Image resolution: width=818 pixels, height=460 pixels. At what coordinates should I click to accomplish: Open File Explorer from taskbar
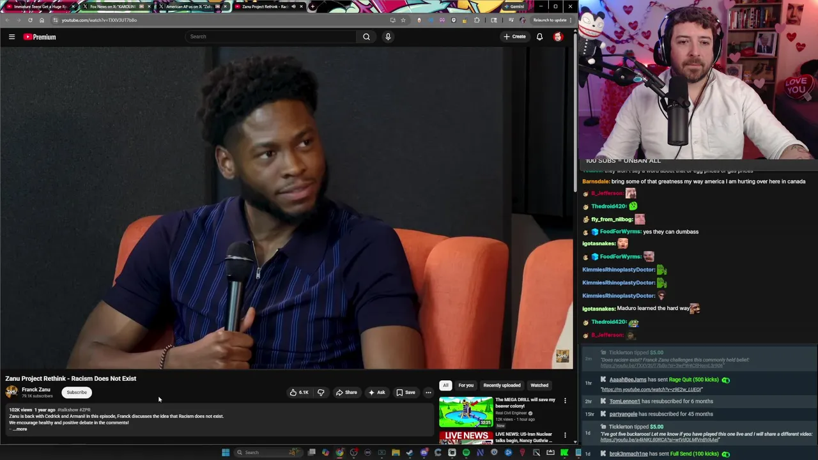click(x=396, y=452)
